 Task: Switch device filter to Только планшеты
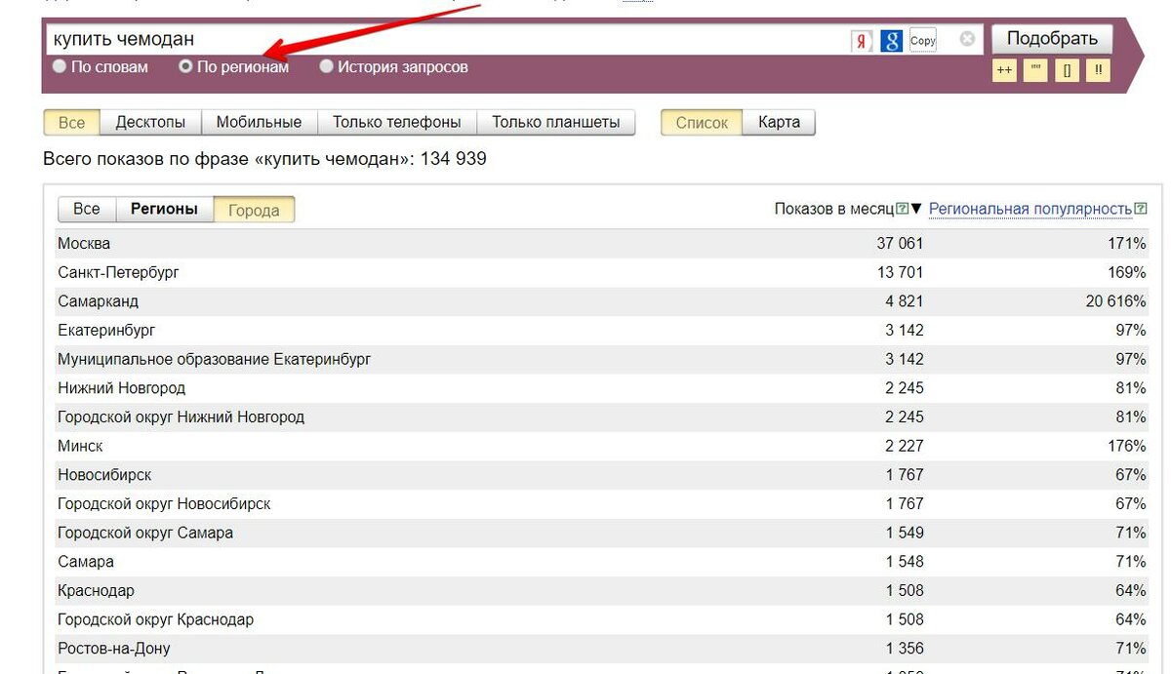coord(555,123)
